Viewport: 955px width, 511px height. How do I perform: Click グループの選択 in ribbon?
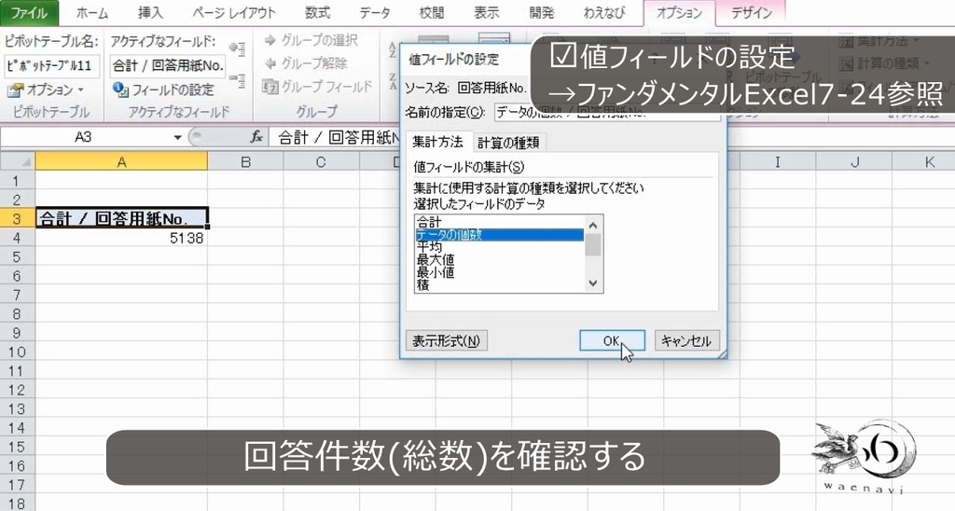[311, 41]
